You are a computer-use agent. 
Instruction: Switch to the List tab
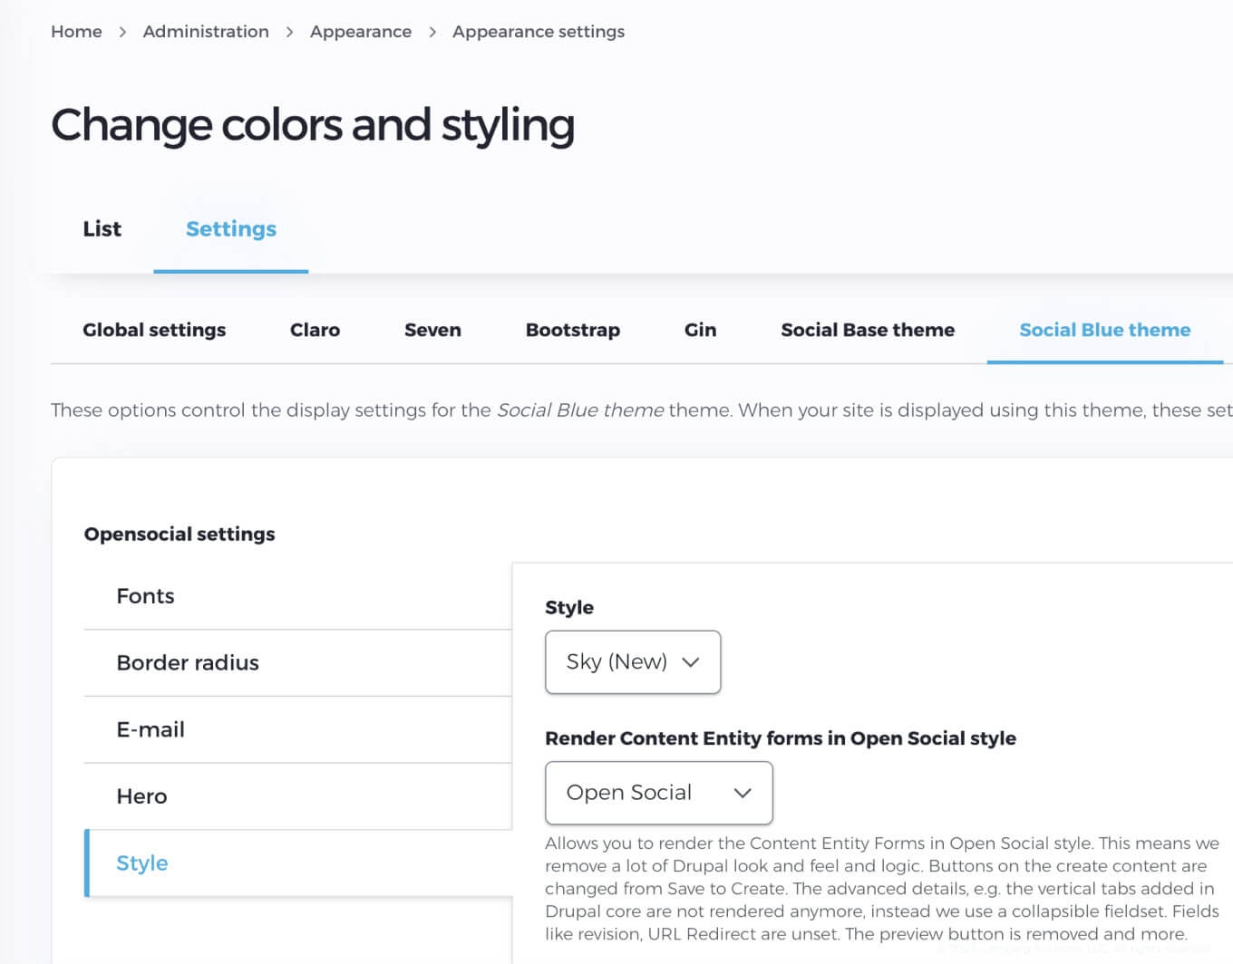click(102, 229)
